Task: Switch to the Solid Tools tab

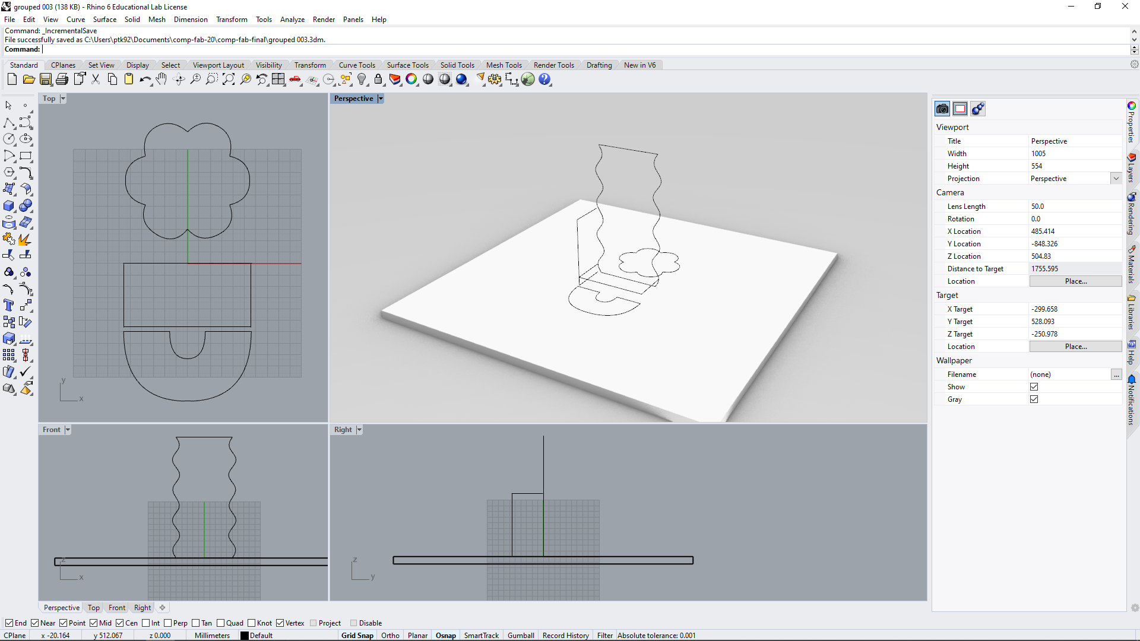Action: click(457, 65)
